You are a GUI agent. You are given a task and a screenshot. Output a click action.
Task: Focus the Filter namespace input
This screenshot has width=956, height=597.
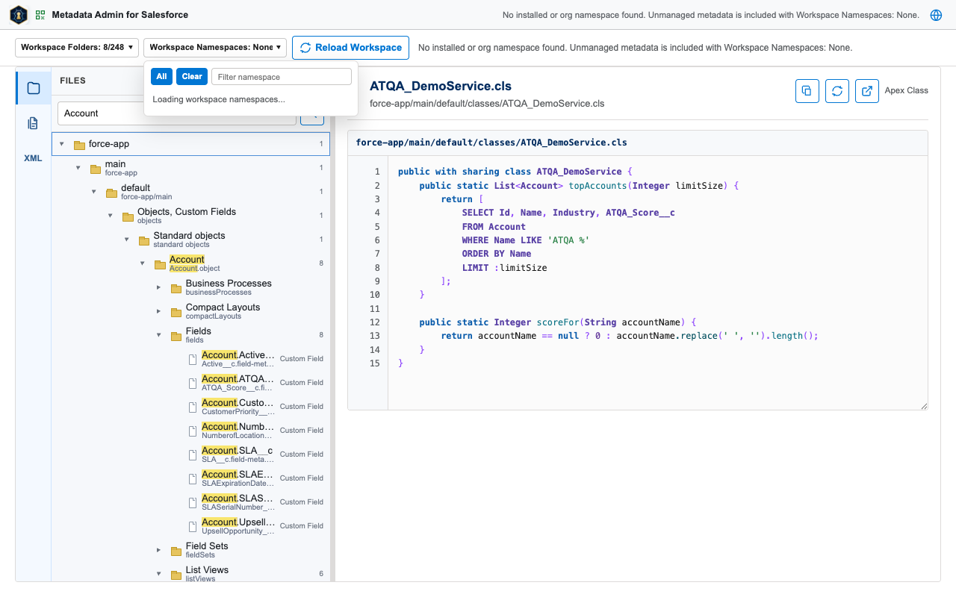pyautogui.click(x=282, y=76)
